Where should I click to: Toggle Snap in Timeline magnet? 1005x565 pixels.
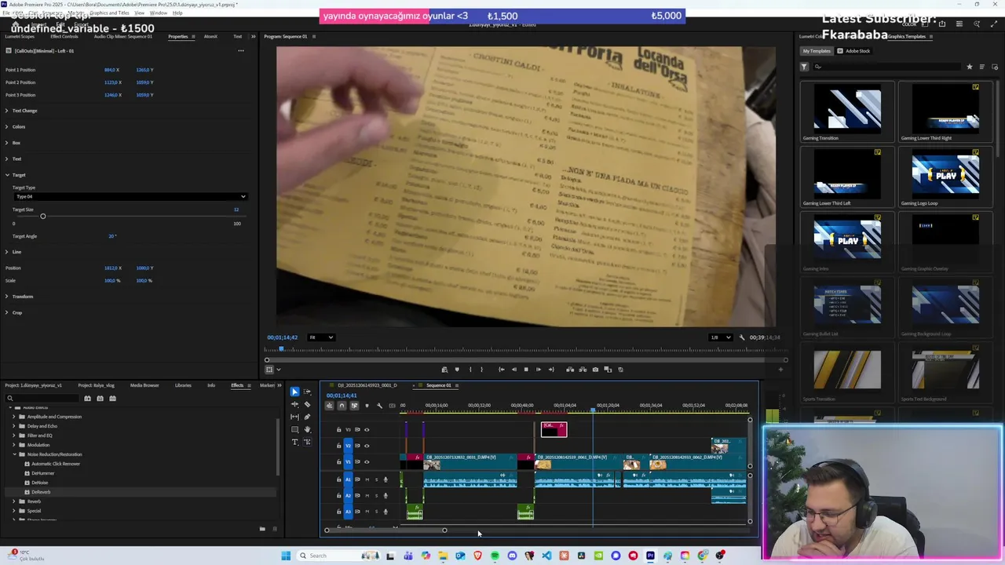point(342,406)
